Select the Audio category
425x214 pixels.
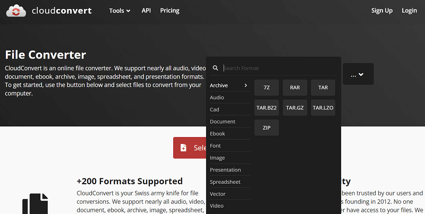click(x=217, y=98)
